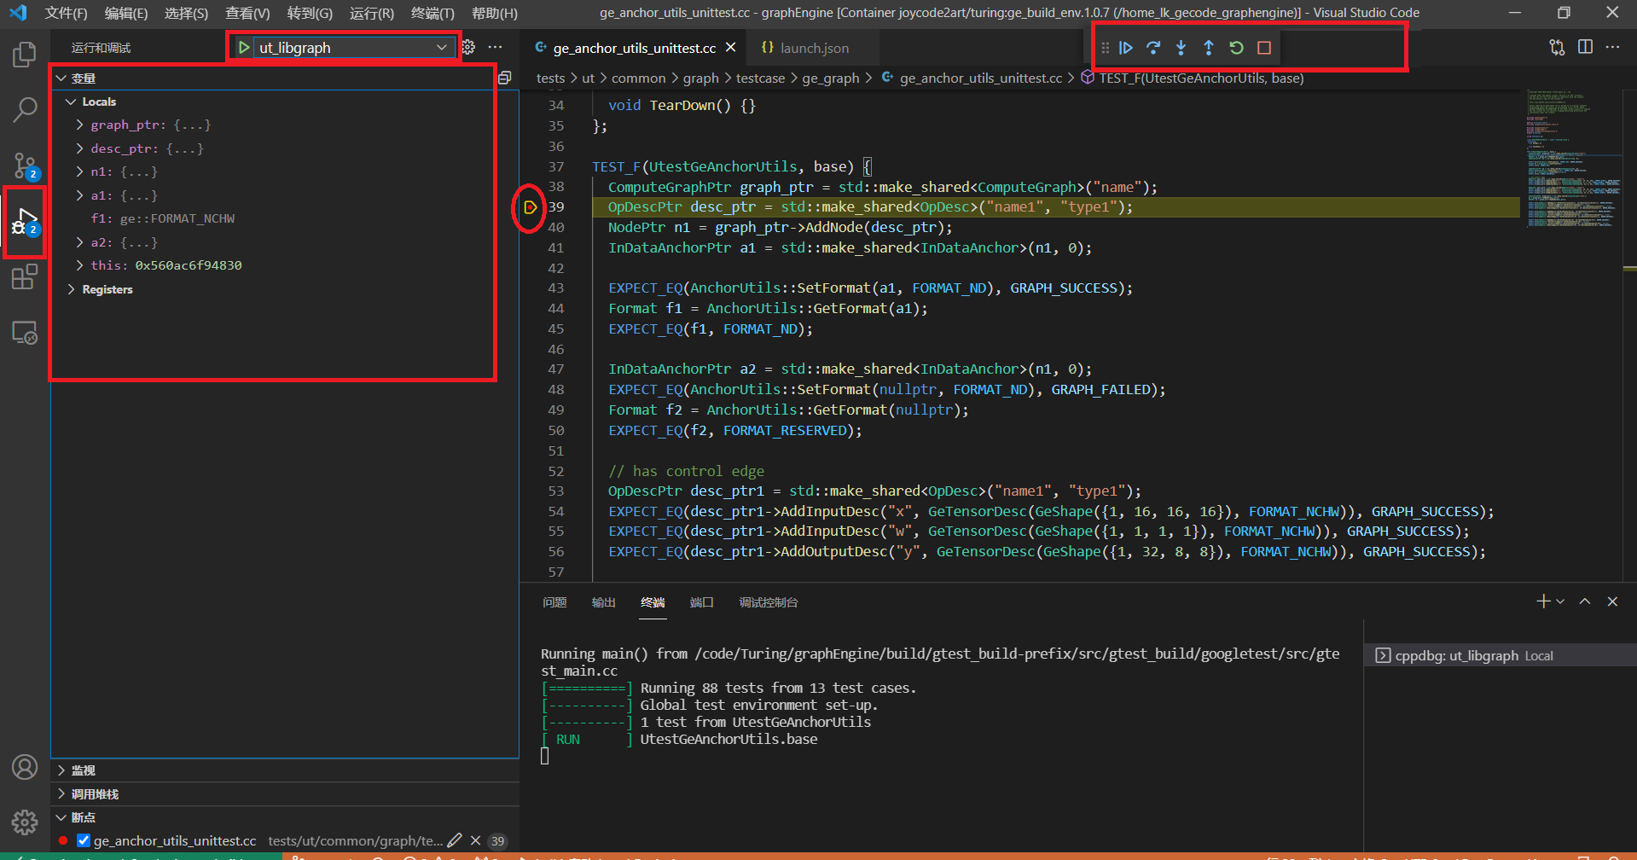Image resolution: width=1637 pixels, height=860 pixels.
Task: Toggle the breakpoint on line 39
Action: (530, 207)
